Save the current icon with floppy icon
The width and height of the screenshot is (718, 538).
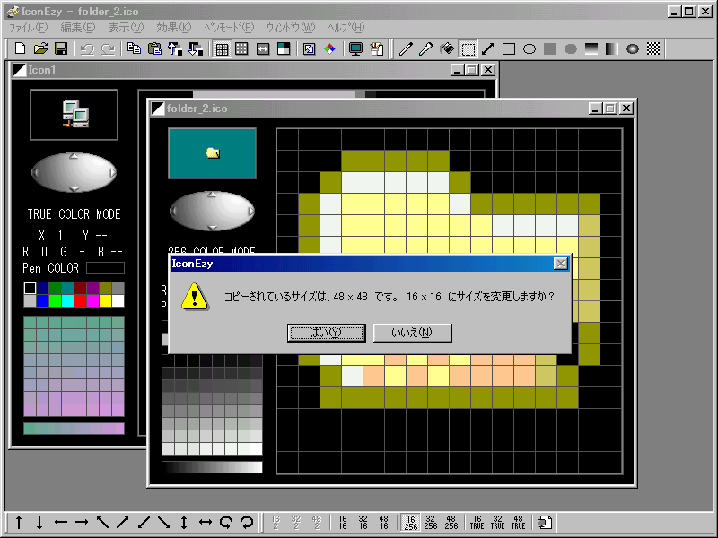[61, 48]
